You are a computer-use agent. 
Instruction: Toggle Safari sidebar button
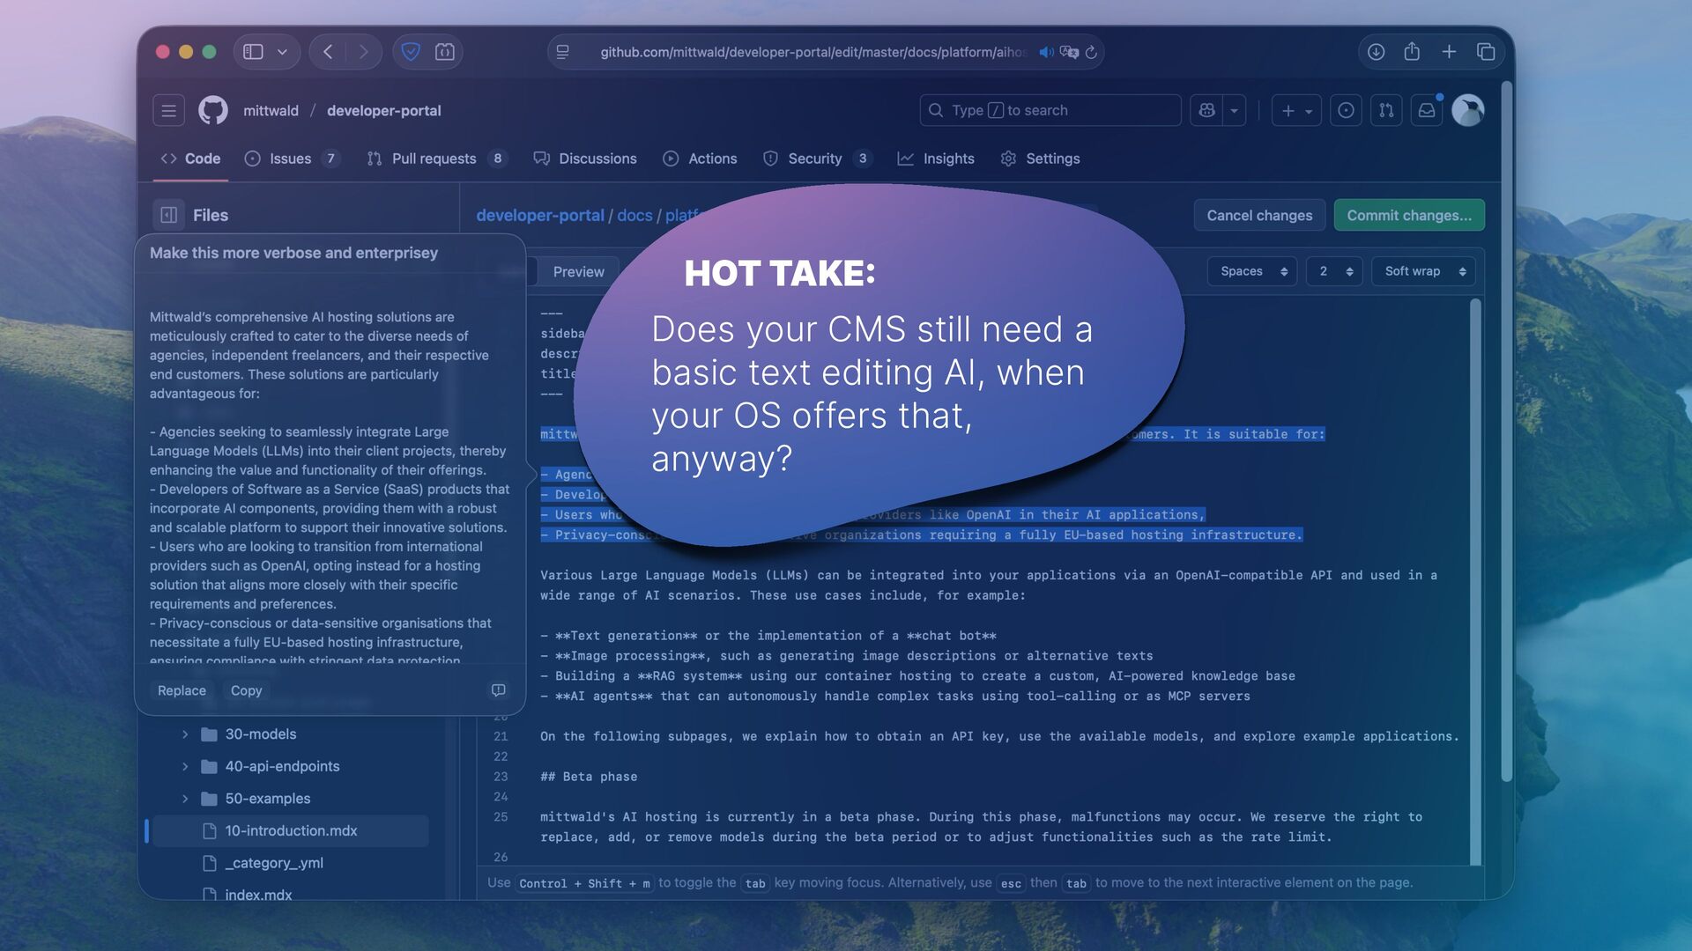[254, 52]
